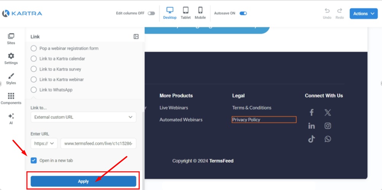Screen dimensions: 382x190
Task: Click the Live Webinars footer link
Action: coord(174,108)
